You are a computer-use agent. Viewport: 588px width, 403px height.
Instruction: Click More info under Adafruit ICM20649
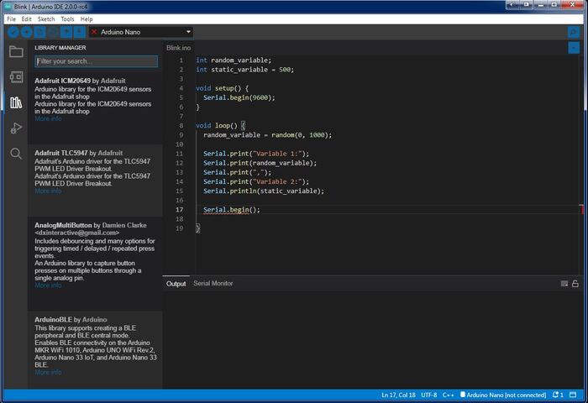48,119
